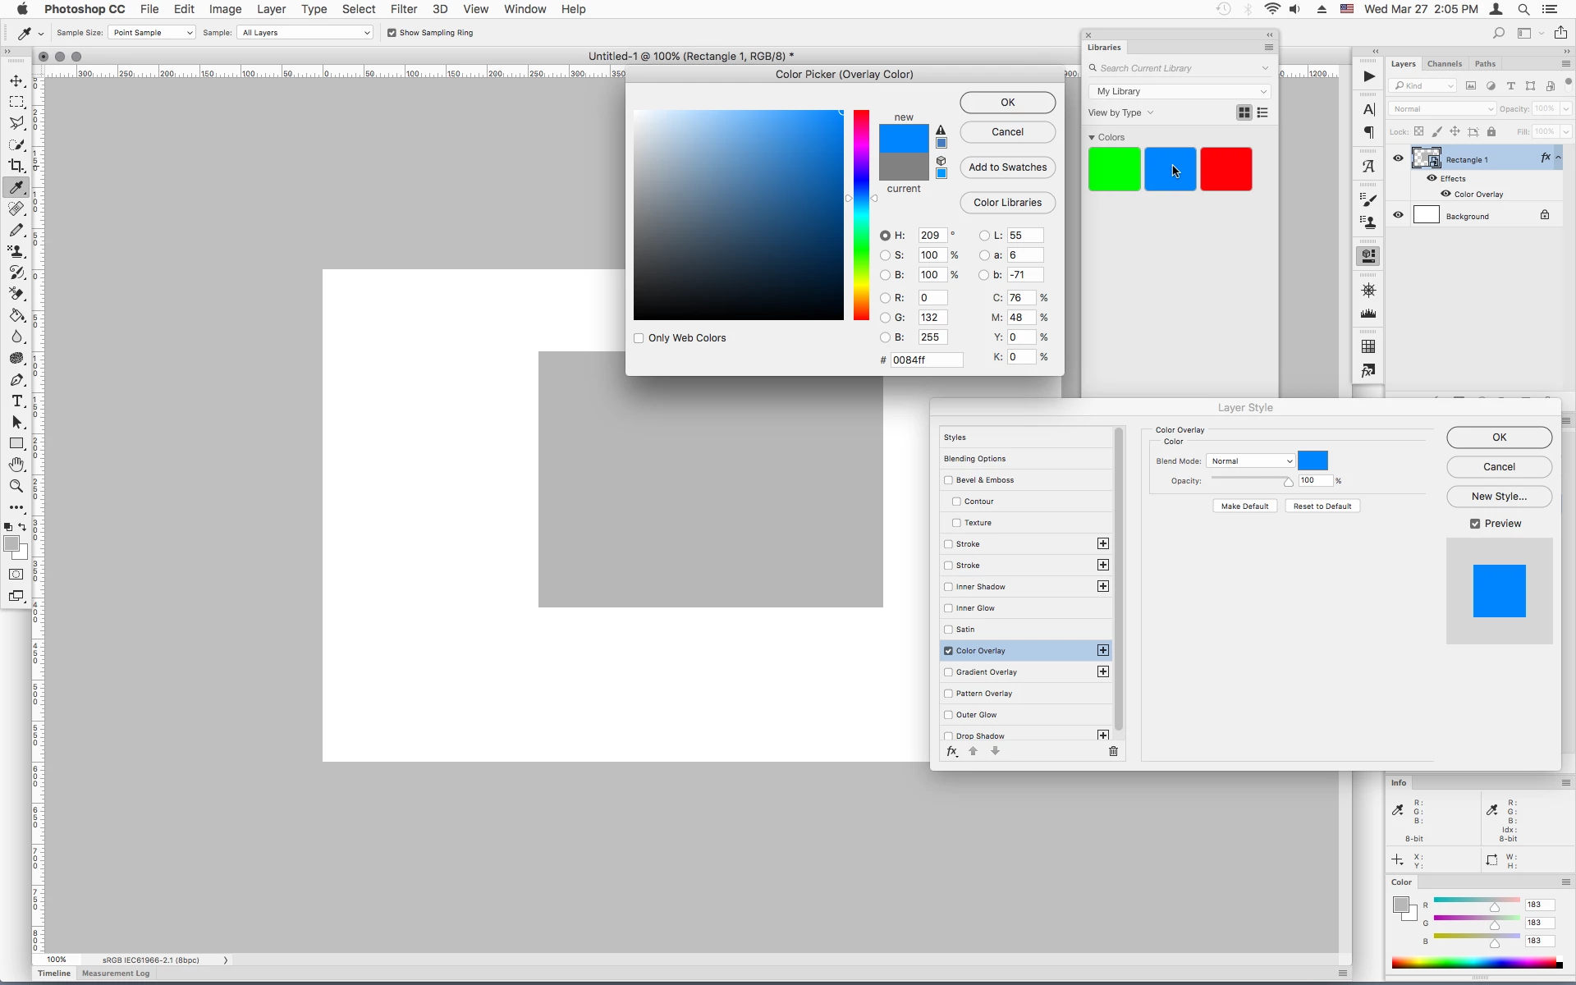
Task: Click the Layer Style trash icon
Action: click(1113, 751)
